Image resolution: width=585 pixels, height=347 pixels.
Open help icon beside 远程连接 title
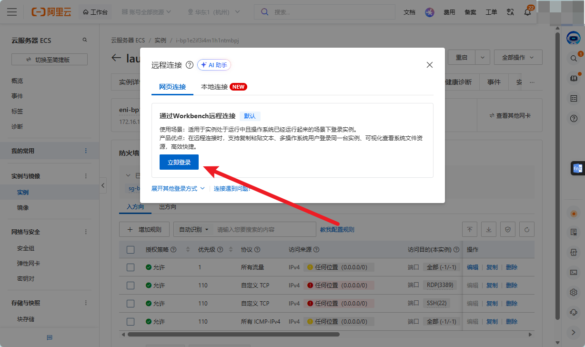(189, 65)
